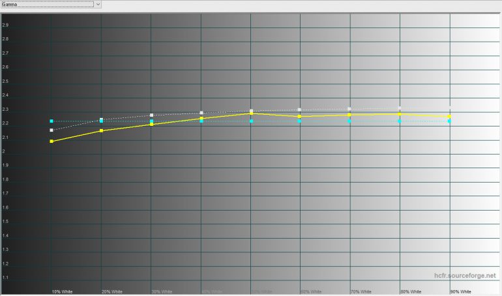Click cyan target point at 40% White
This screenshot has height=296, width=502.
click(201, 121)
